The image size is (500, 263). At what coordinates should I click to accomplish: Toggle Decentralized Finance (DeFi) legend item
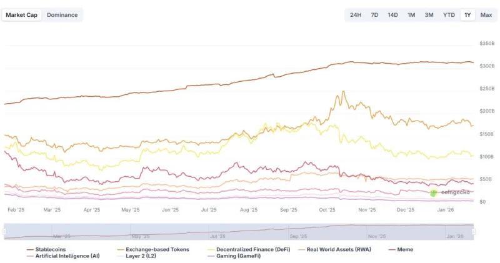(251, 249)
